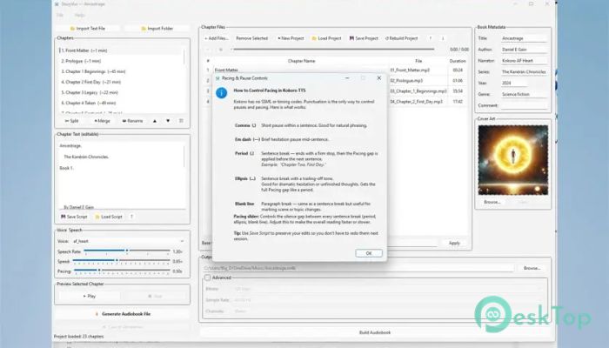
Task: Select 6. Chapter 4 Taken in list
Action: [120, 103]
